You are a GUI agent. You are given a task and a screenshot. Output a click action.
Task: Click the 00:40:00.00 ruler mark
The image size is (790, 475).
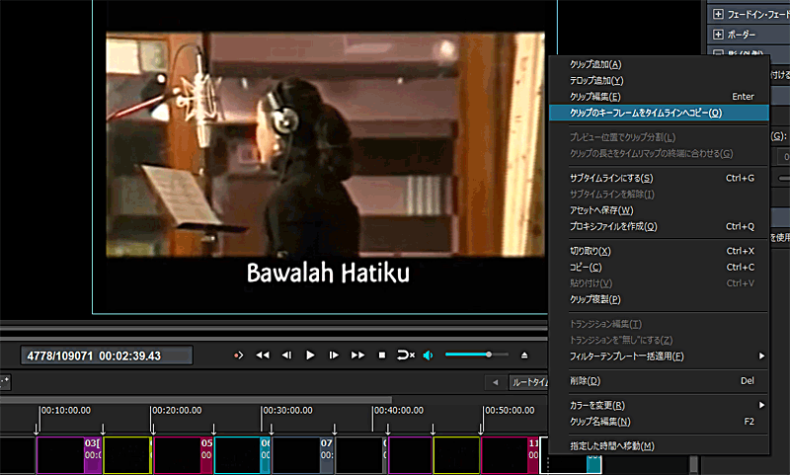(x=399, y=411)
